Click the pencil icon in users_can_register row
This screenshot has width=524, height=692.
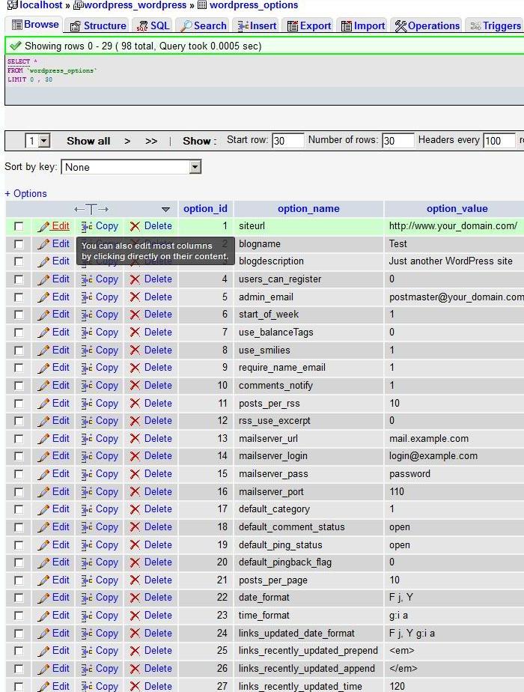point(43,279)
